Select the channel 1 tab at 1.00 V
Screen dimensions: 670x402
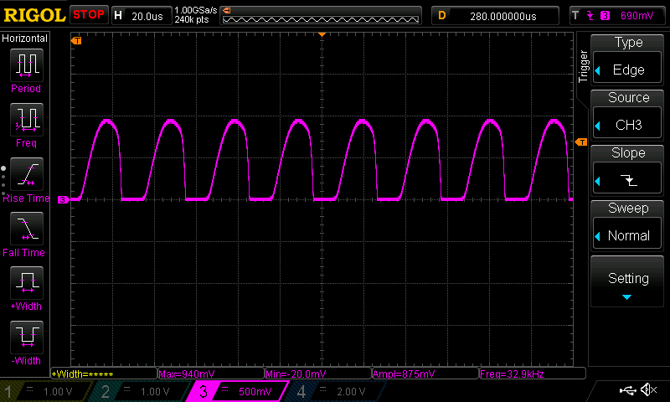pyautogui.click(x=44, y=391)
